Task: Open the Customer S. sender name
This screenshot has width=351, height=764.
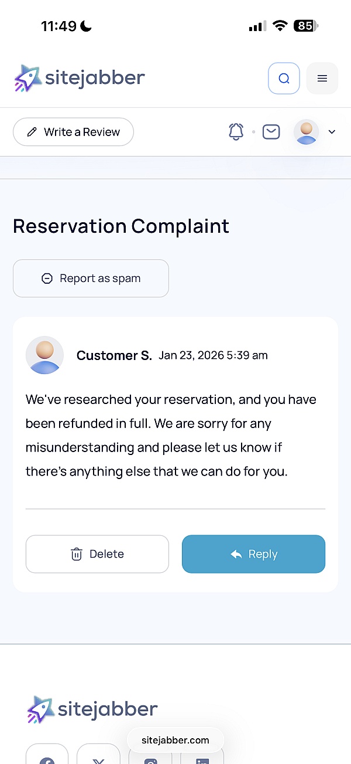Action: coord(114,355)
